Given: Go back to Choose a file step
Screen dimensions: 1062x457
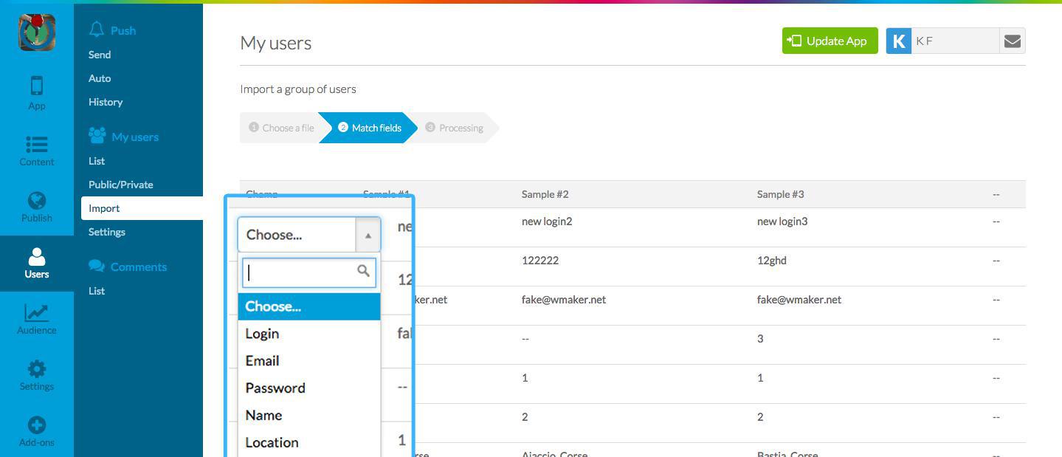Looking at the screenshot, I should [x=281, y=128].
